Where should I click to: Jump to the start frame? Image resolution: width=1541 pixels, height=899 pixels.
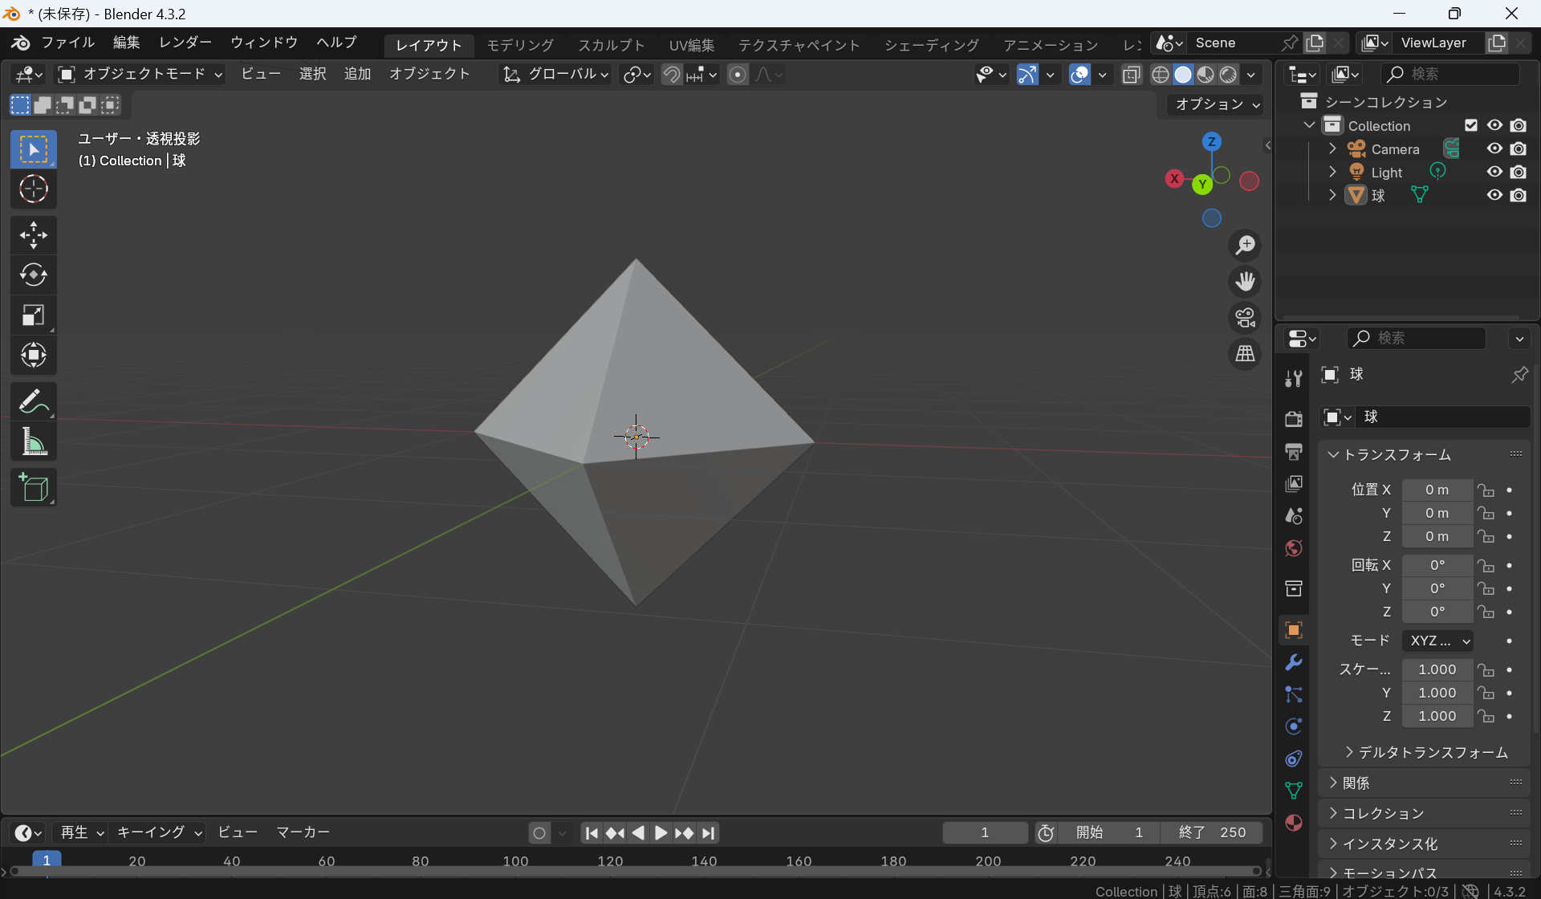[592, 833]
